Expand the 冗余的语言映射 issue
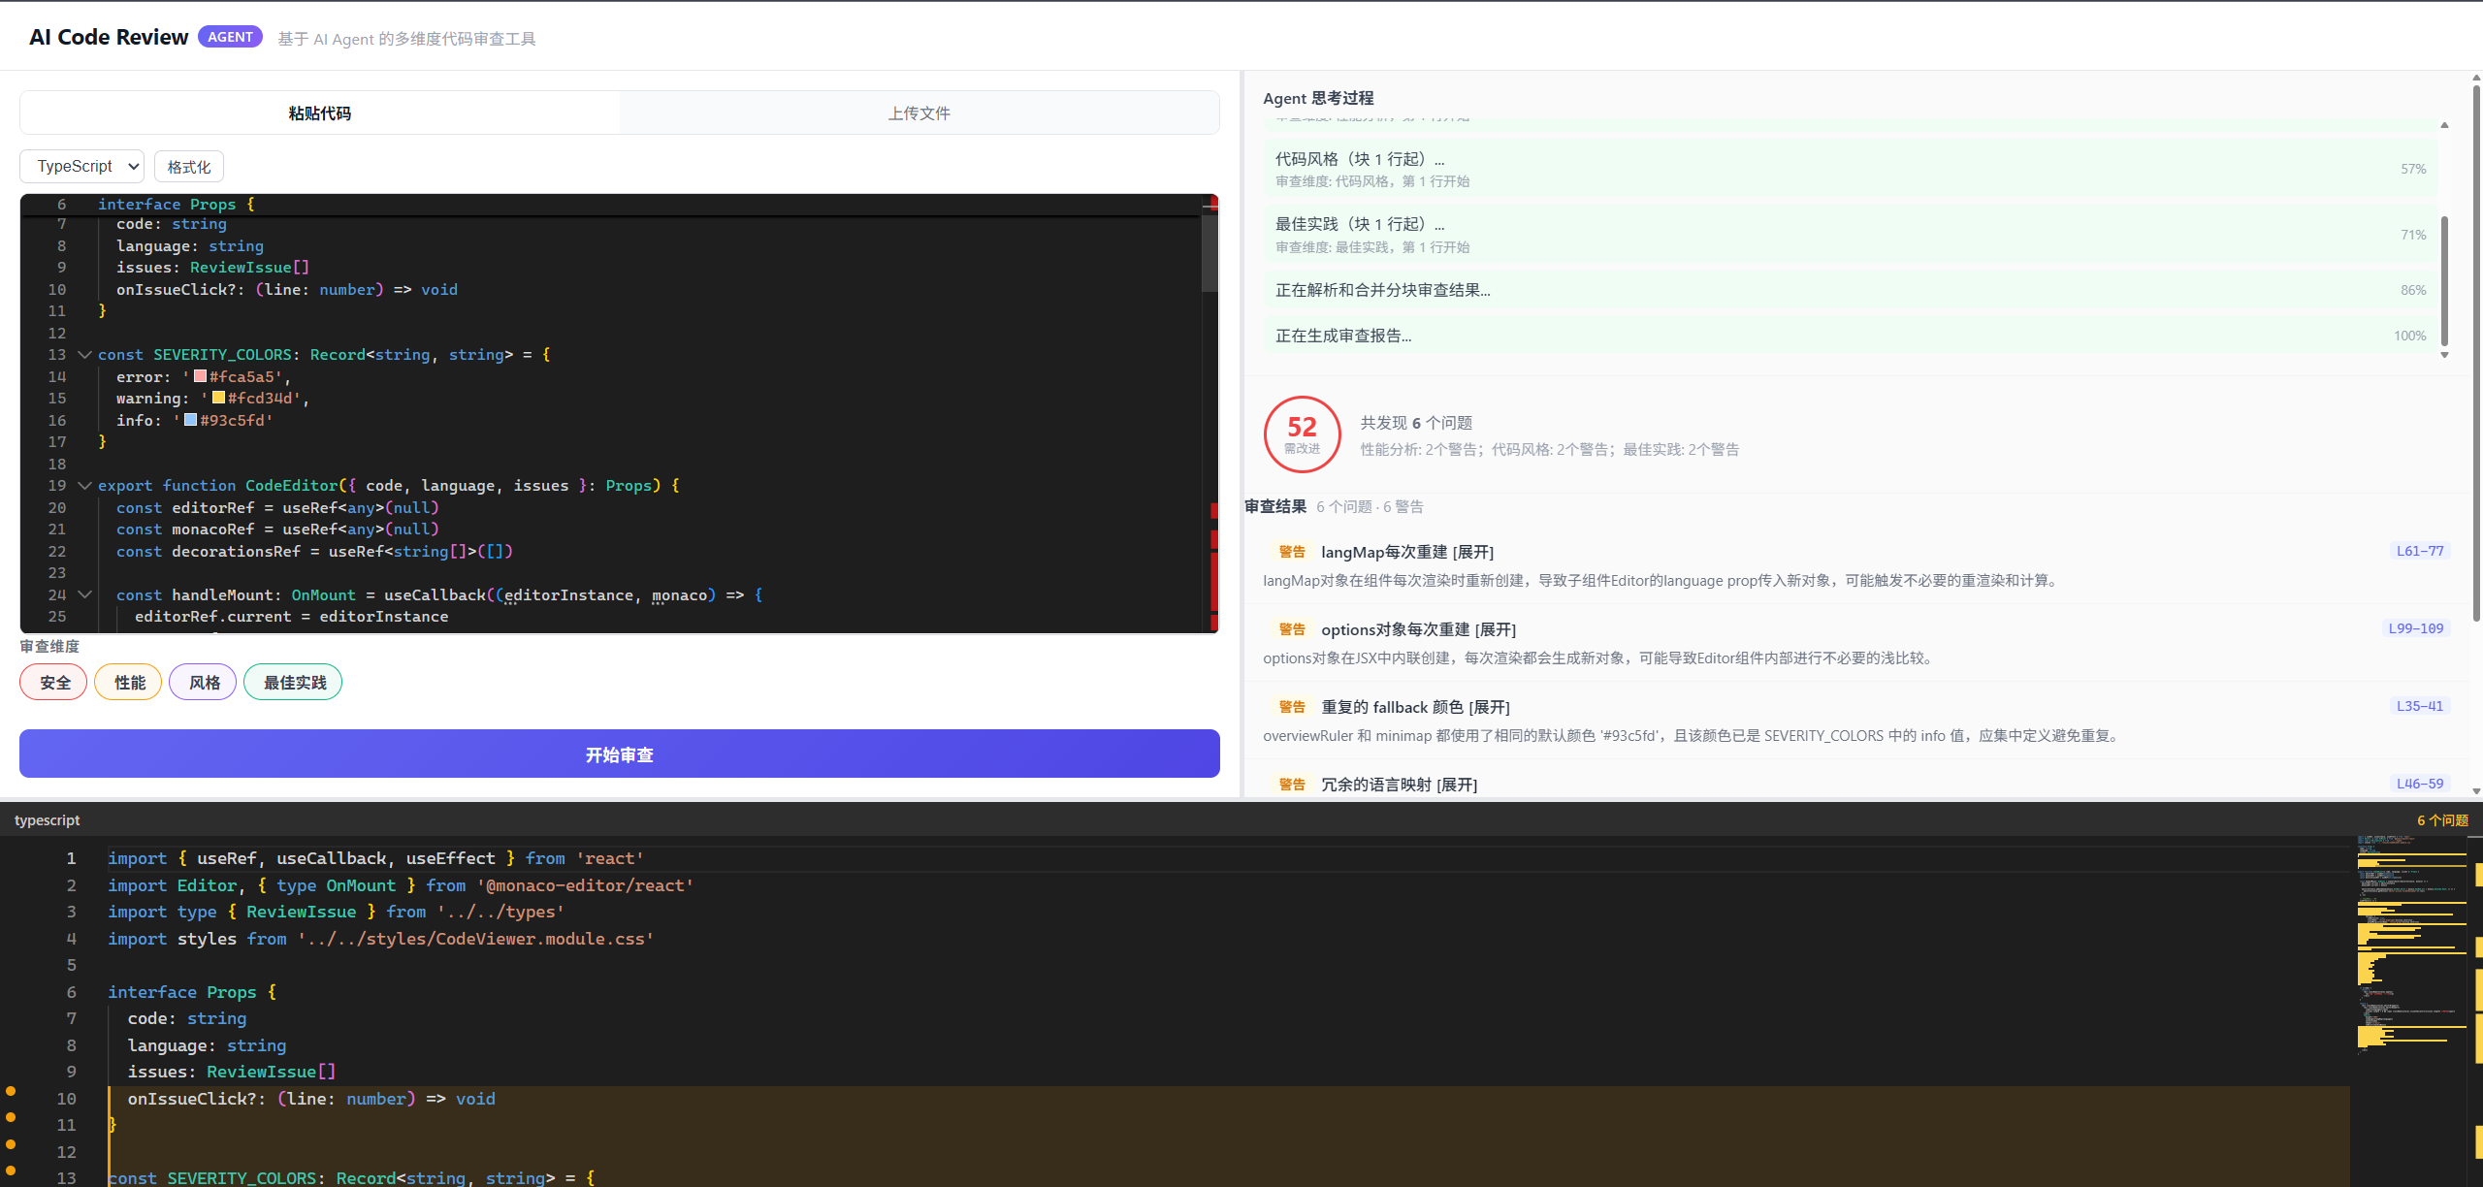This screenshot has height=1187, width=2483. click(1457, 785)
